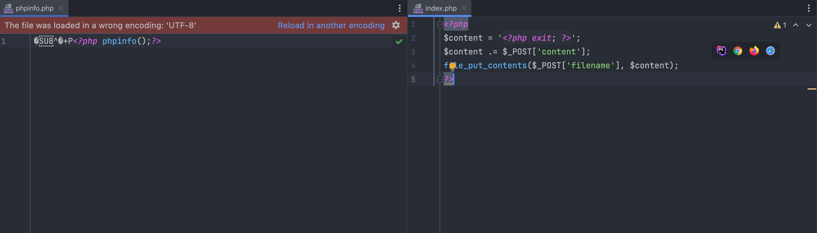Click file_put_contents function name
This screenshot has height=233, width=817.
point(485,65)
